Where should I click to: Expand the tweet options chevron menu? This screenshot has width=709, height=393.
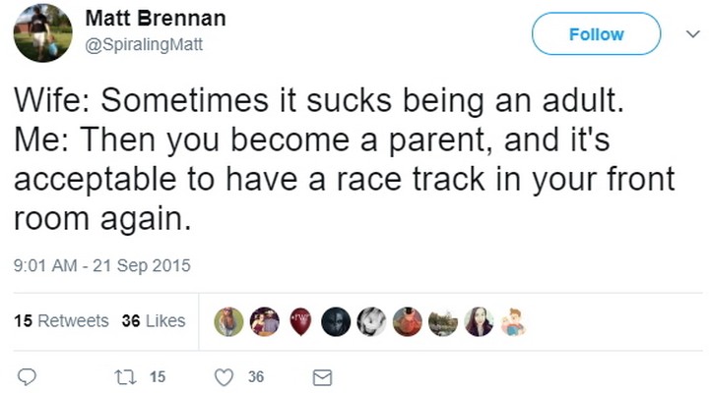[689, 33]
